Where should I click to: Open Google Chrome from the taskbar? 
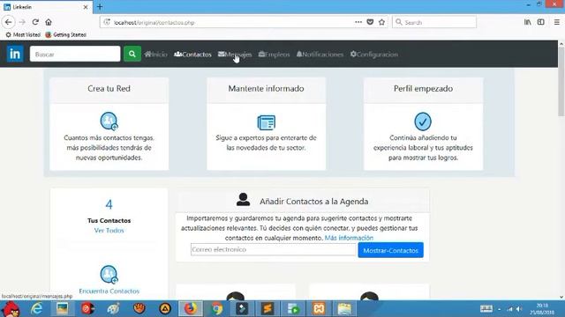216,309
